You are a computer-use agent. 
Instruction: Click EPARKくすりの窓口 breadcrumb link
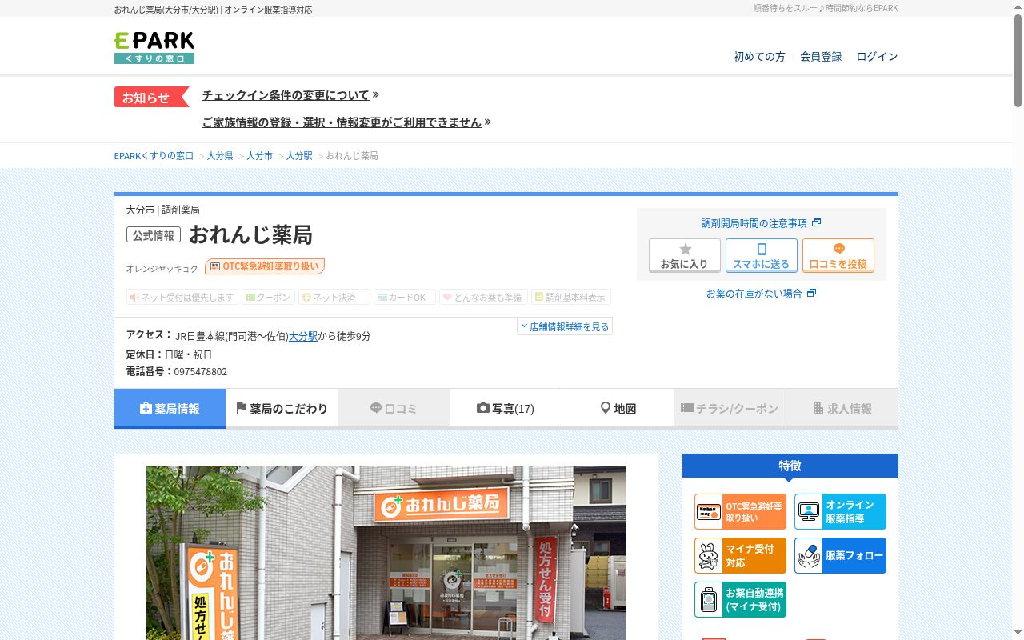154,156
